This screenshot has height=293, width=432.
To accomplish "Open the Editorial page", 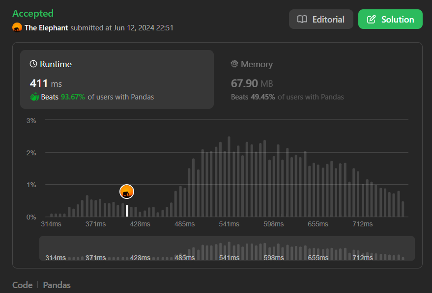I will [x=321, y=20].
